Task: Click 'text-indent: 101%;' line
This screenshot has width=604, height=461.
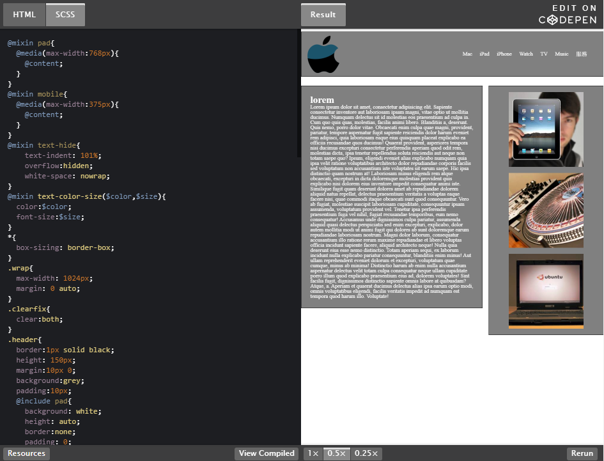Action: [x=63, y=156]
